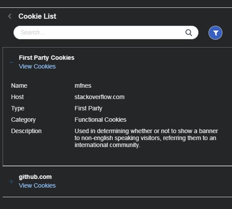The height and width of the screenshot is (209, 232).
Task: Go back using the chevron arrow
Action: [10, 16]
